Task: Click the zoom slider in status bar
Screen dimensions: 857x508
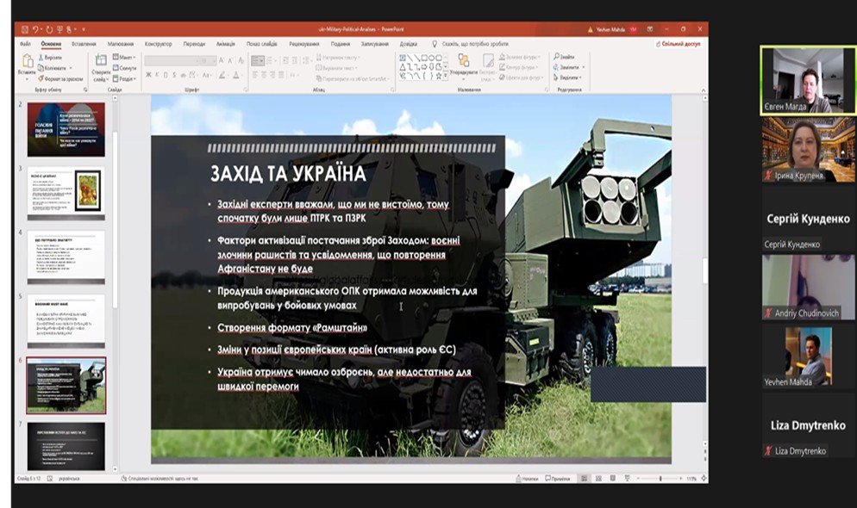Action: click(660, 479)
